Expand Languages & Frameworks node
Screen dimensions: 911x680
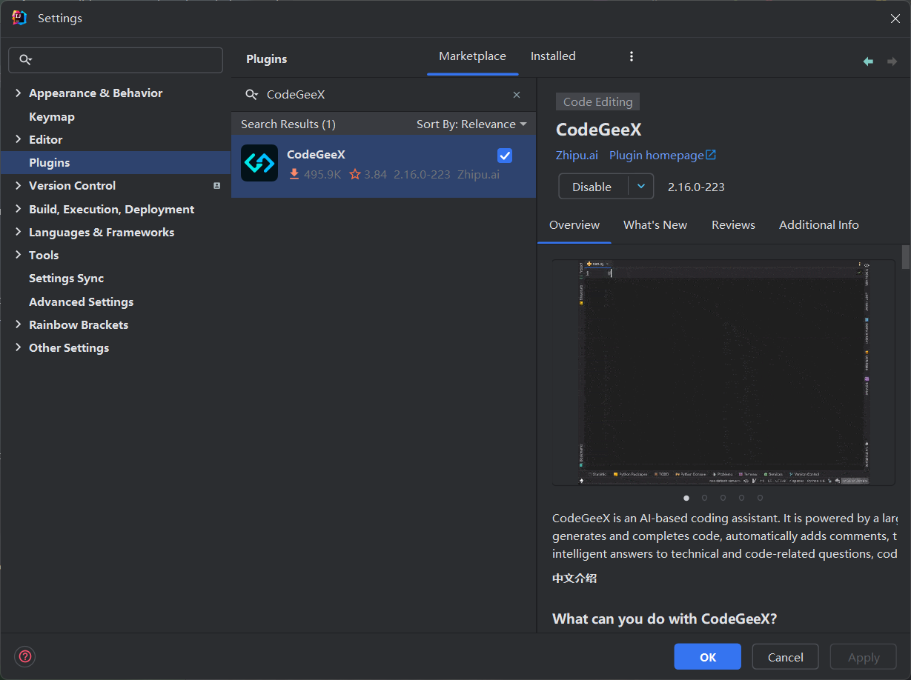click(18, 232)
